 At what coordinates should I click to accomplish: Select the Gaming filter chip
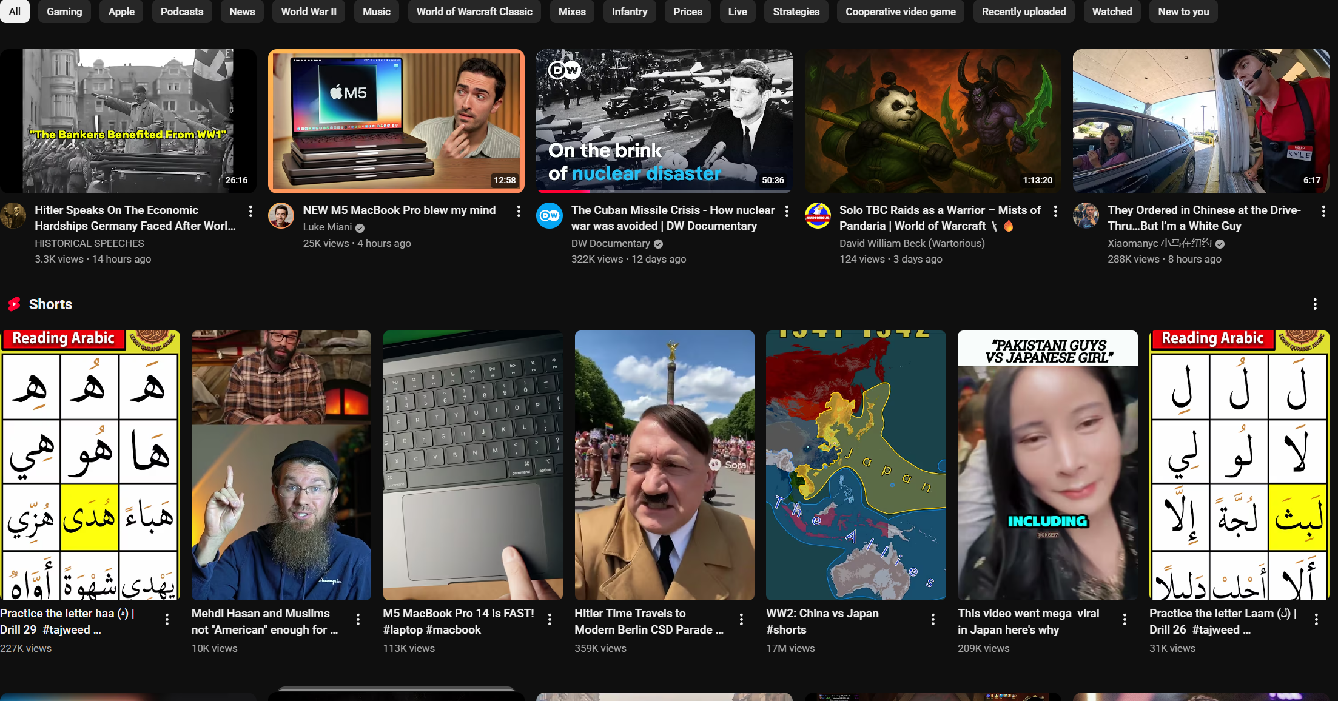(x=64, y=12)
